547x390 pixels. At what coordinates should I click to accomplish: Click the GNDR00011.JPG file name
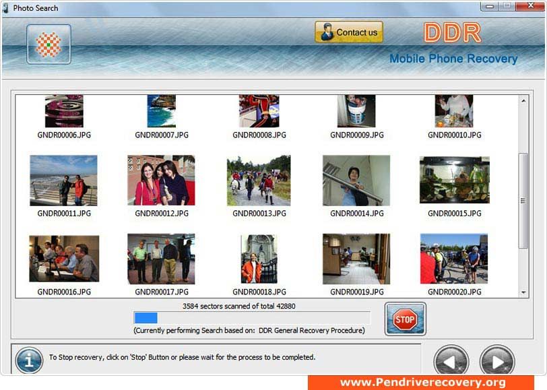click(64, 214)
